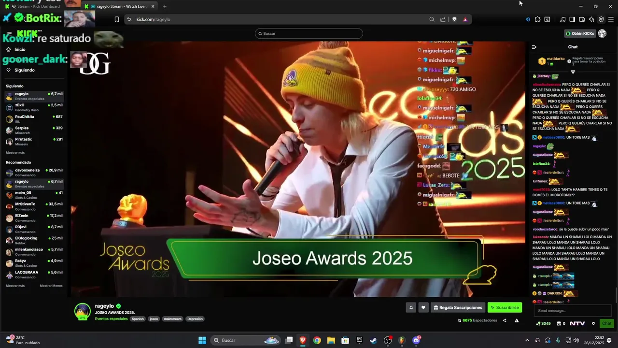
Task: Go to Inicio in the sidebar
Action: (20, 49)
